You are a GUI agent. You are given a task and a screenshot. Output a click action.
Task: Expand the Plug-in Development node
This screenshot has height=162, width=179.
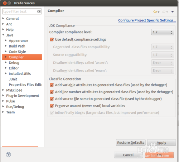tap(3, 95)
